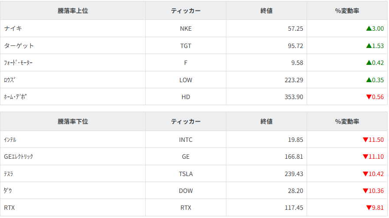Open the ホーム・デポ stock entry
This screenshot has height=218, width=389.
click(15, 97)
